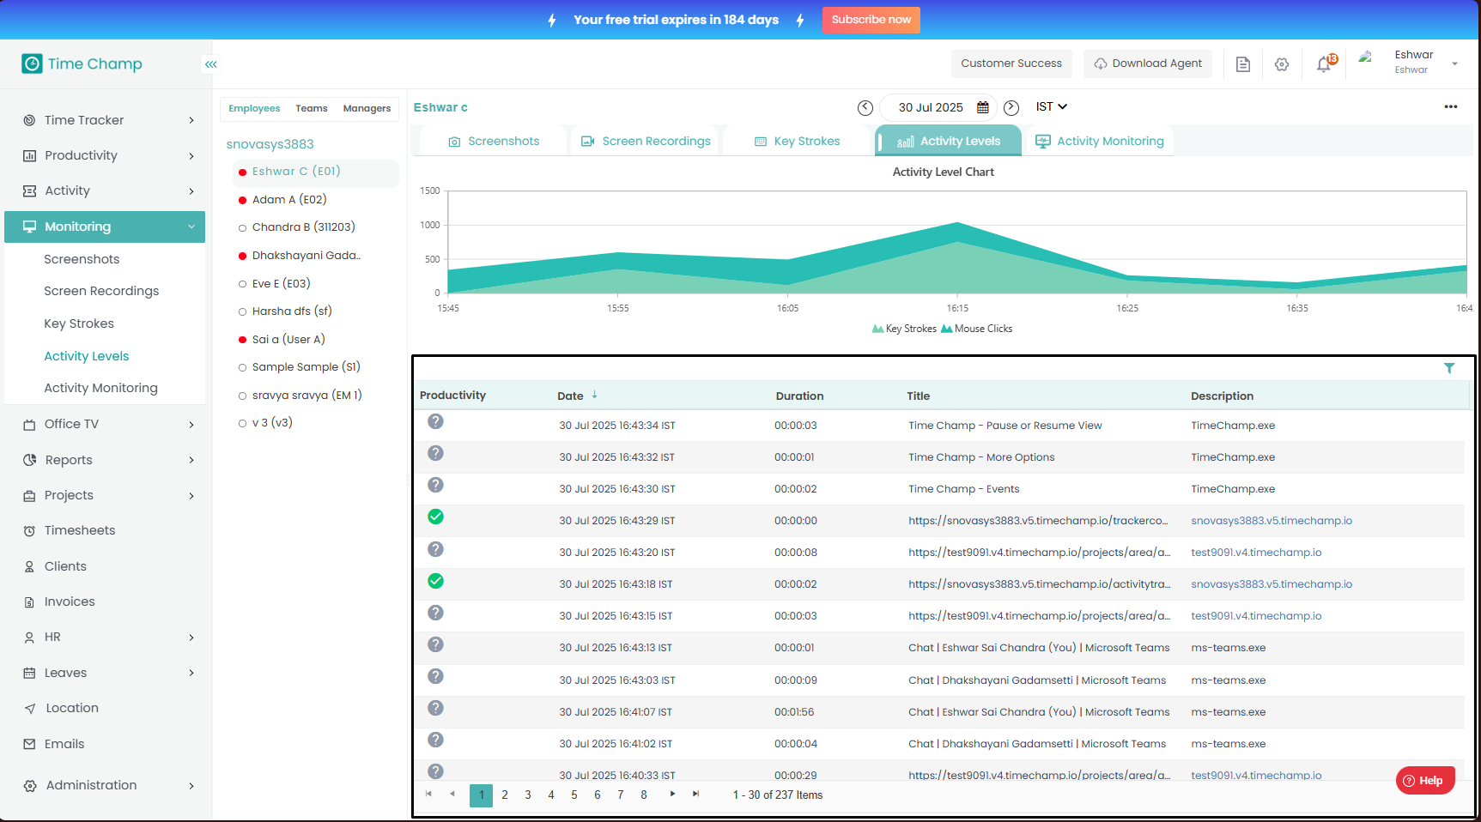The height and width of the screenshot is (822, 1481).
Task: Sort table by Date column header
Action: pyautogui.click(x=571, y=396)
